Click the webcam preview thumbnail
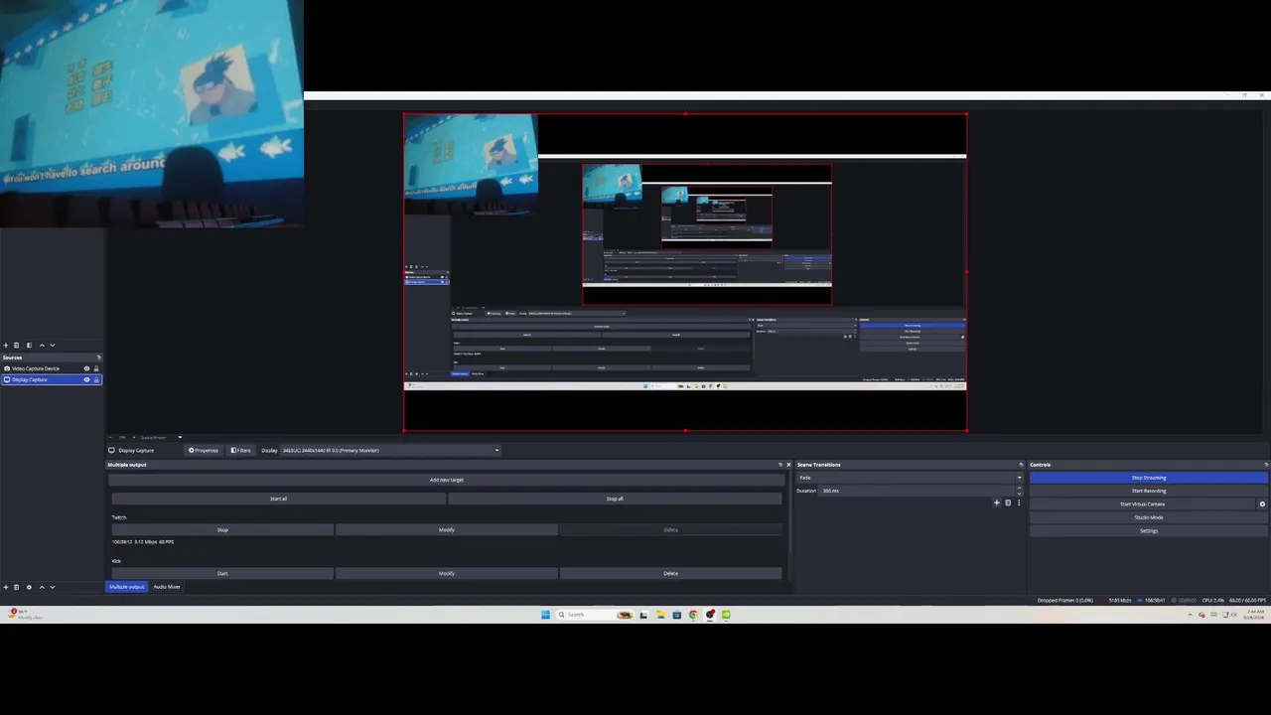 point(152,113)
